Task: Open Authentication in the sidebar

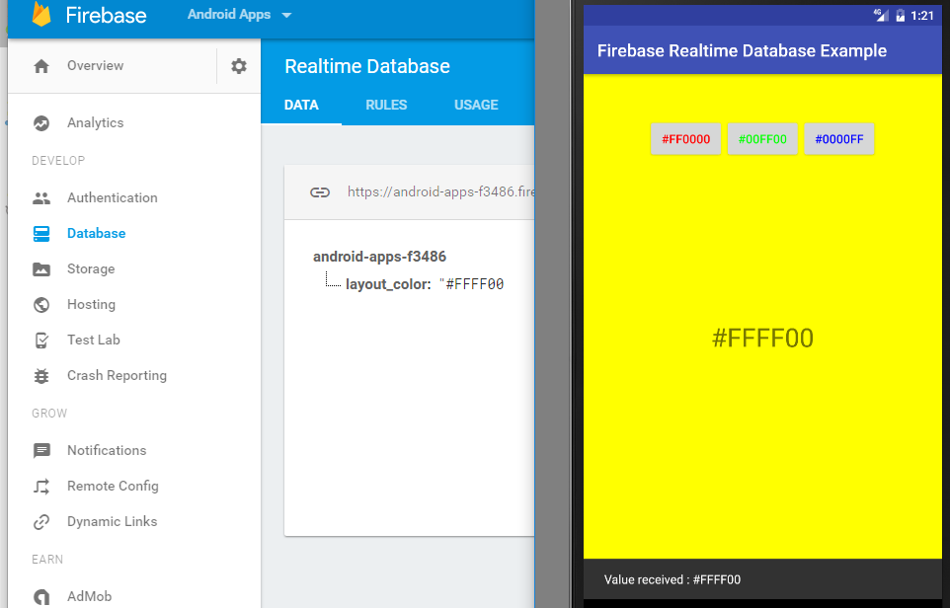Action: click(113, 197)
